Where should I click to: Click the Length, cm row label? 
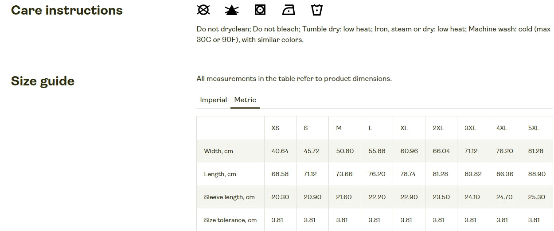coord(220,174)
